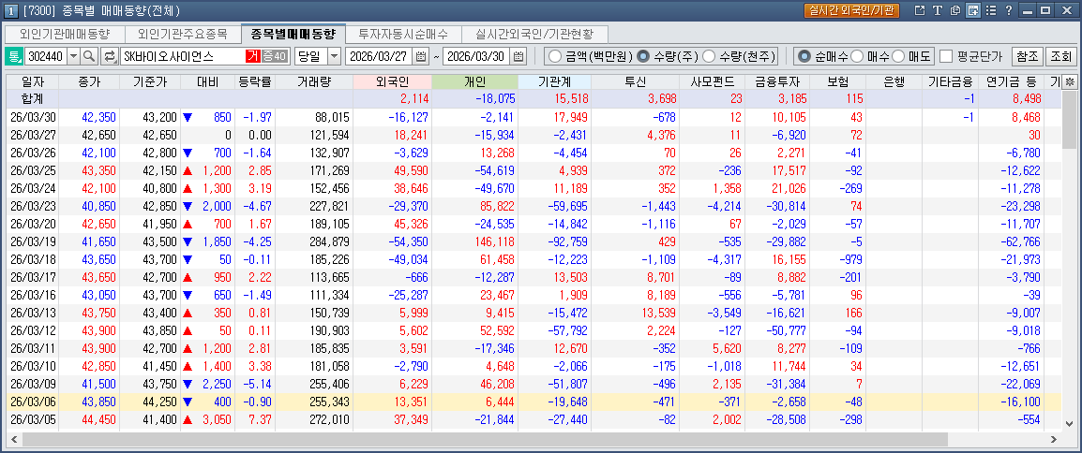Click the column settings gear icon
The height and width of the screenshot is (453, 1082).
[x=1070, y=82]
